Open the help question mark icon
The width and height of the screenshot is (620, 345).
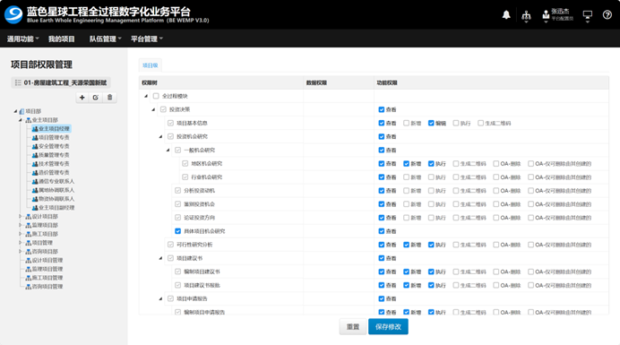point(607,15)
